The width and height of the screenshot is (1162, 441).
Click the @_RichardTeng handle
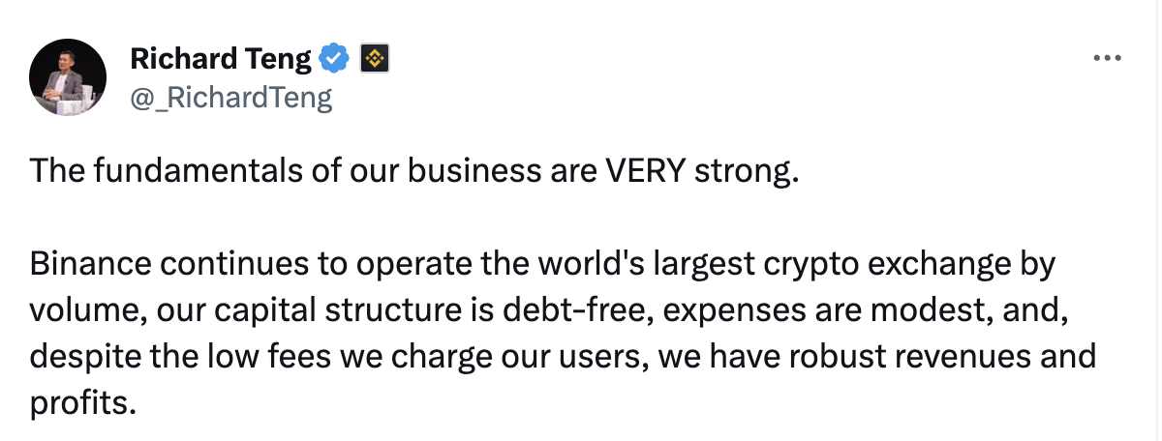[x=230, y=98]
